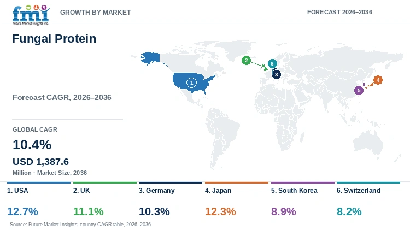Click the Germany CAGR value 10.3%
Viewport: 410px width, 230px height.
click(x=154, y=211)
